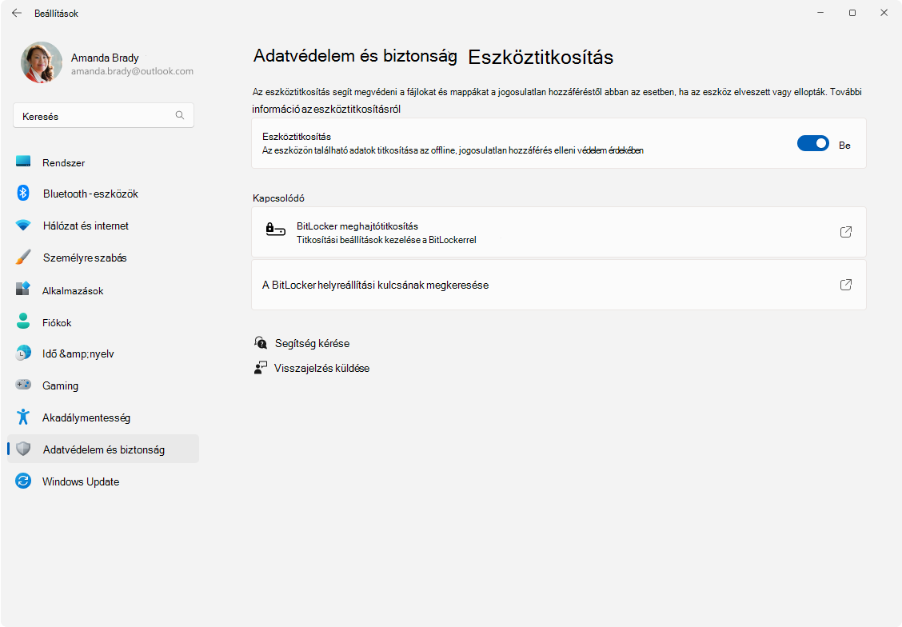The width and height of the screenshot is (902, 627).
Task: Open Alkalmazások section
Action: point(103,290)
